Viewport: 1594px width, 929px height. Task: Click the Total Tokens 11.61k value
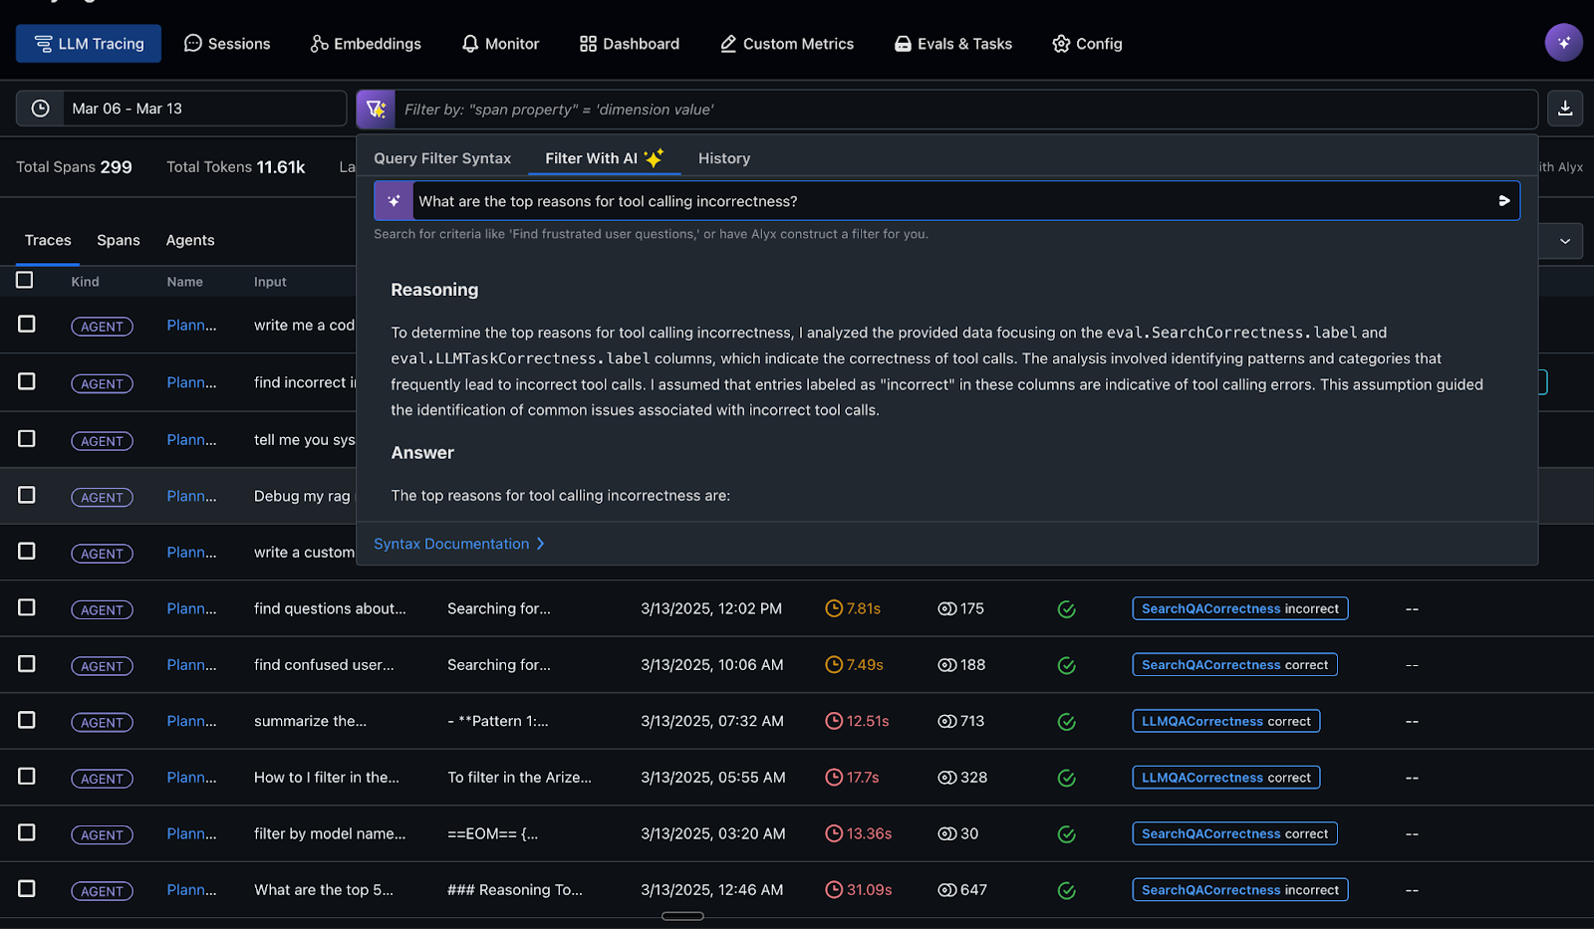pyautogui.click(x=281, y=167)
